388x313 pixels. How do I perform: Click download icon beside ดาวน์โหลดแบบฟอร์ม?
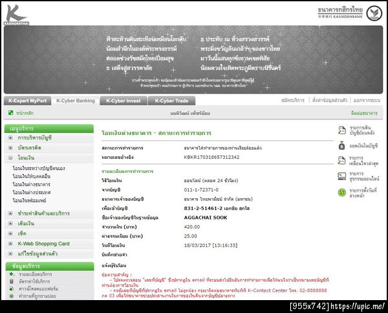(x=12, y=288)
